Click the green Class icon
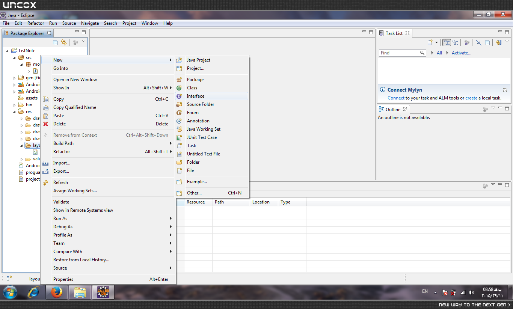This screenshot has height=309, width=513. coord(180,88)
